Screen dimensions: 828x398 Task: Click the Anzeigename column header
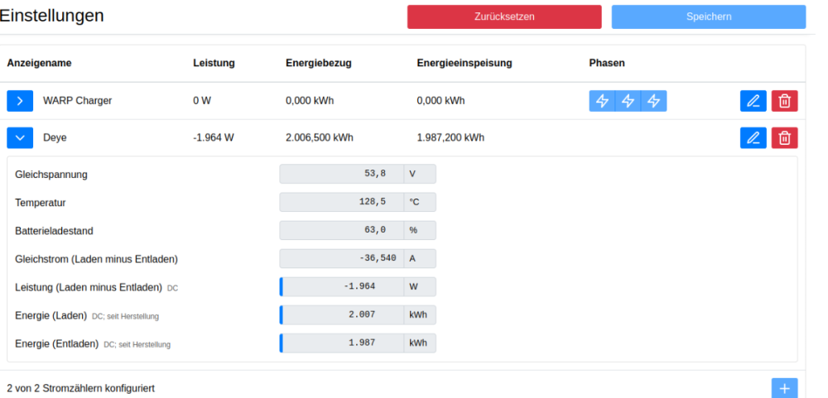(x=40, y=63)
